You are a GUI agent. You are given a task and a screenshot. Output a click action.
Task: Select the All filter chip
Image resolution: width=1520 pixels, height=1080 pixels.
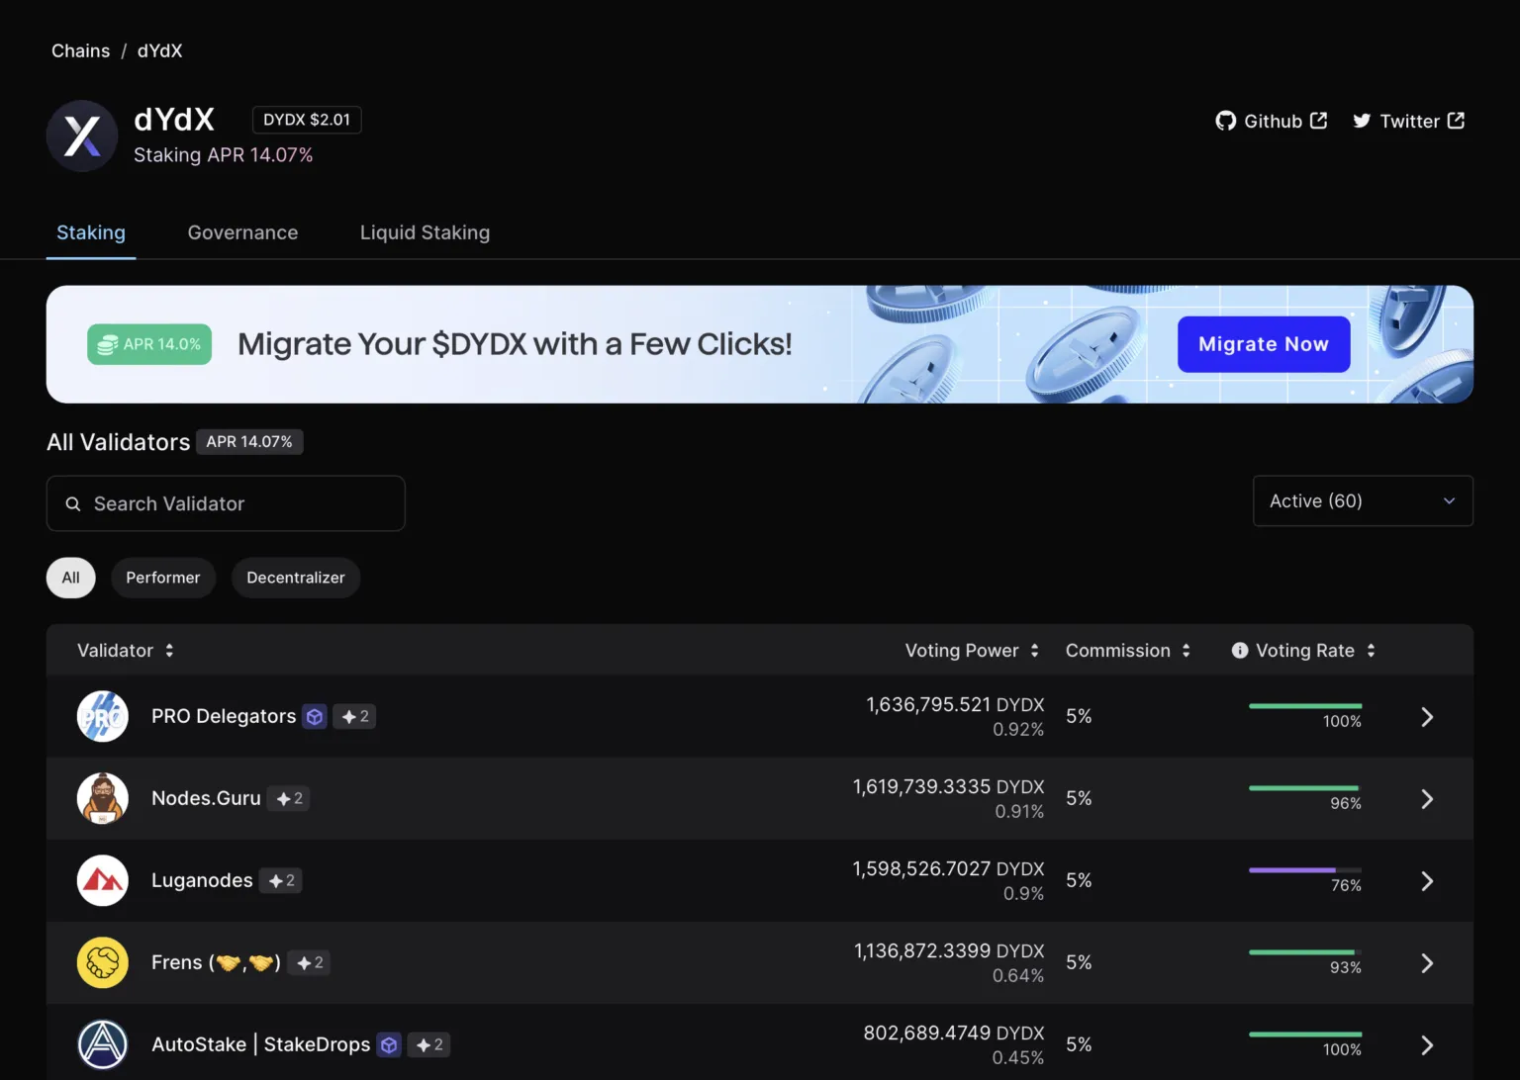(x=71, y=578)
